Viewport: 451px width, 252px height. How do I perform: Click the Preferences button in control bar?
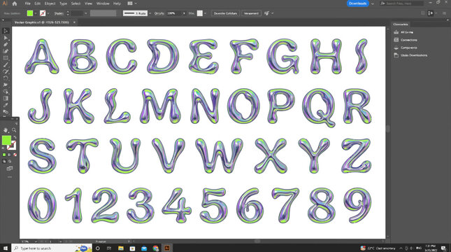point(251,13)
